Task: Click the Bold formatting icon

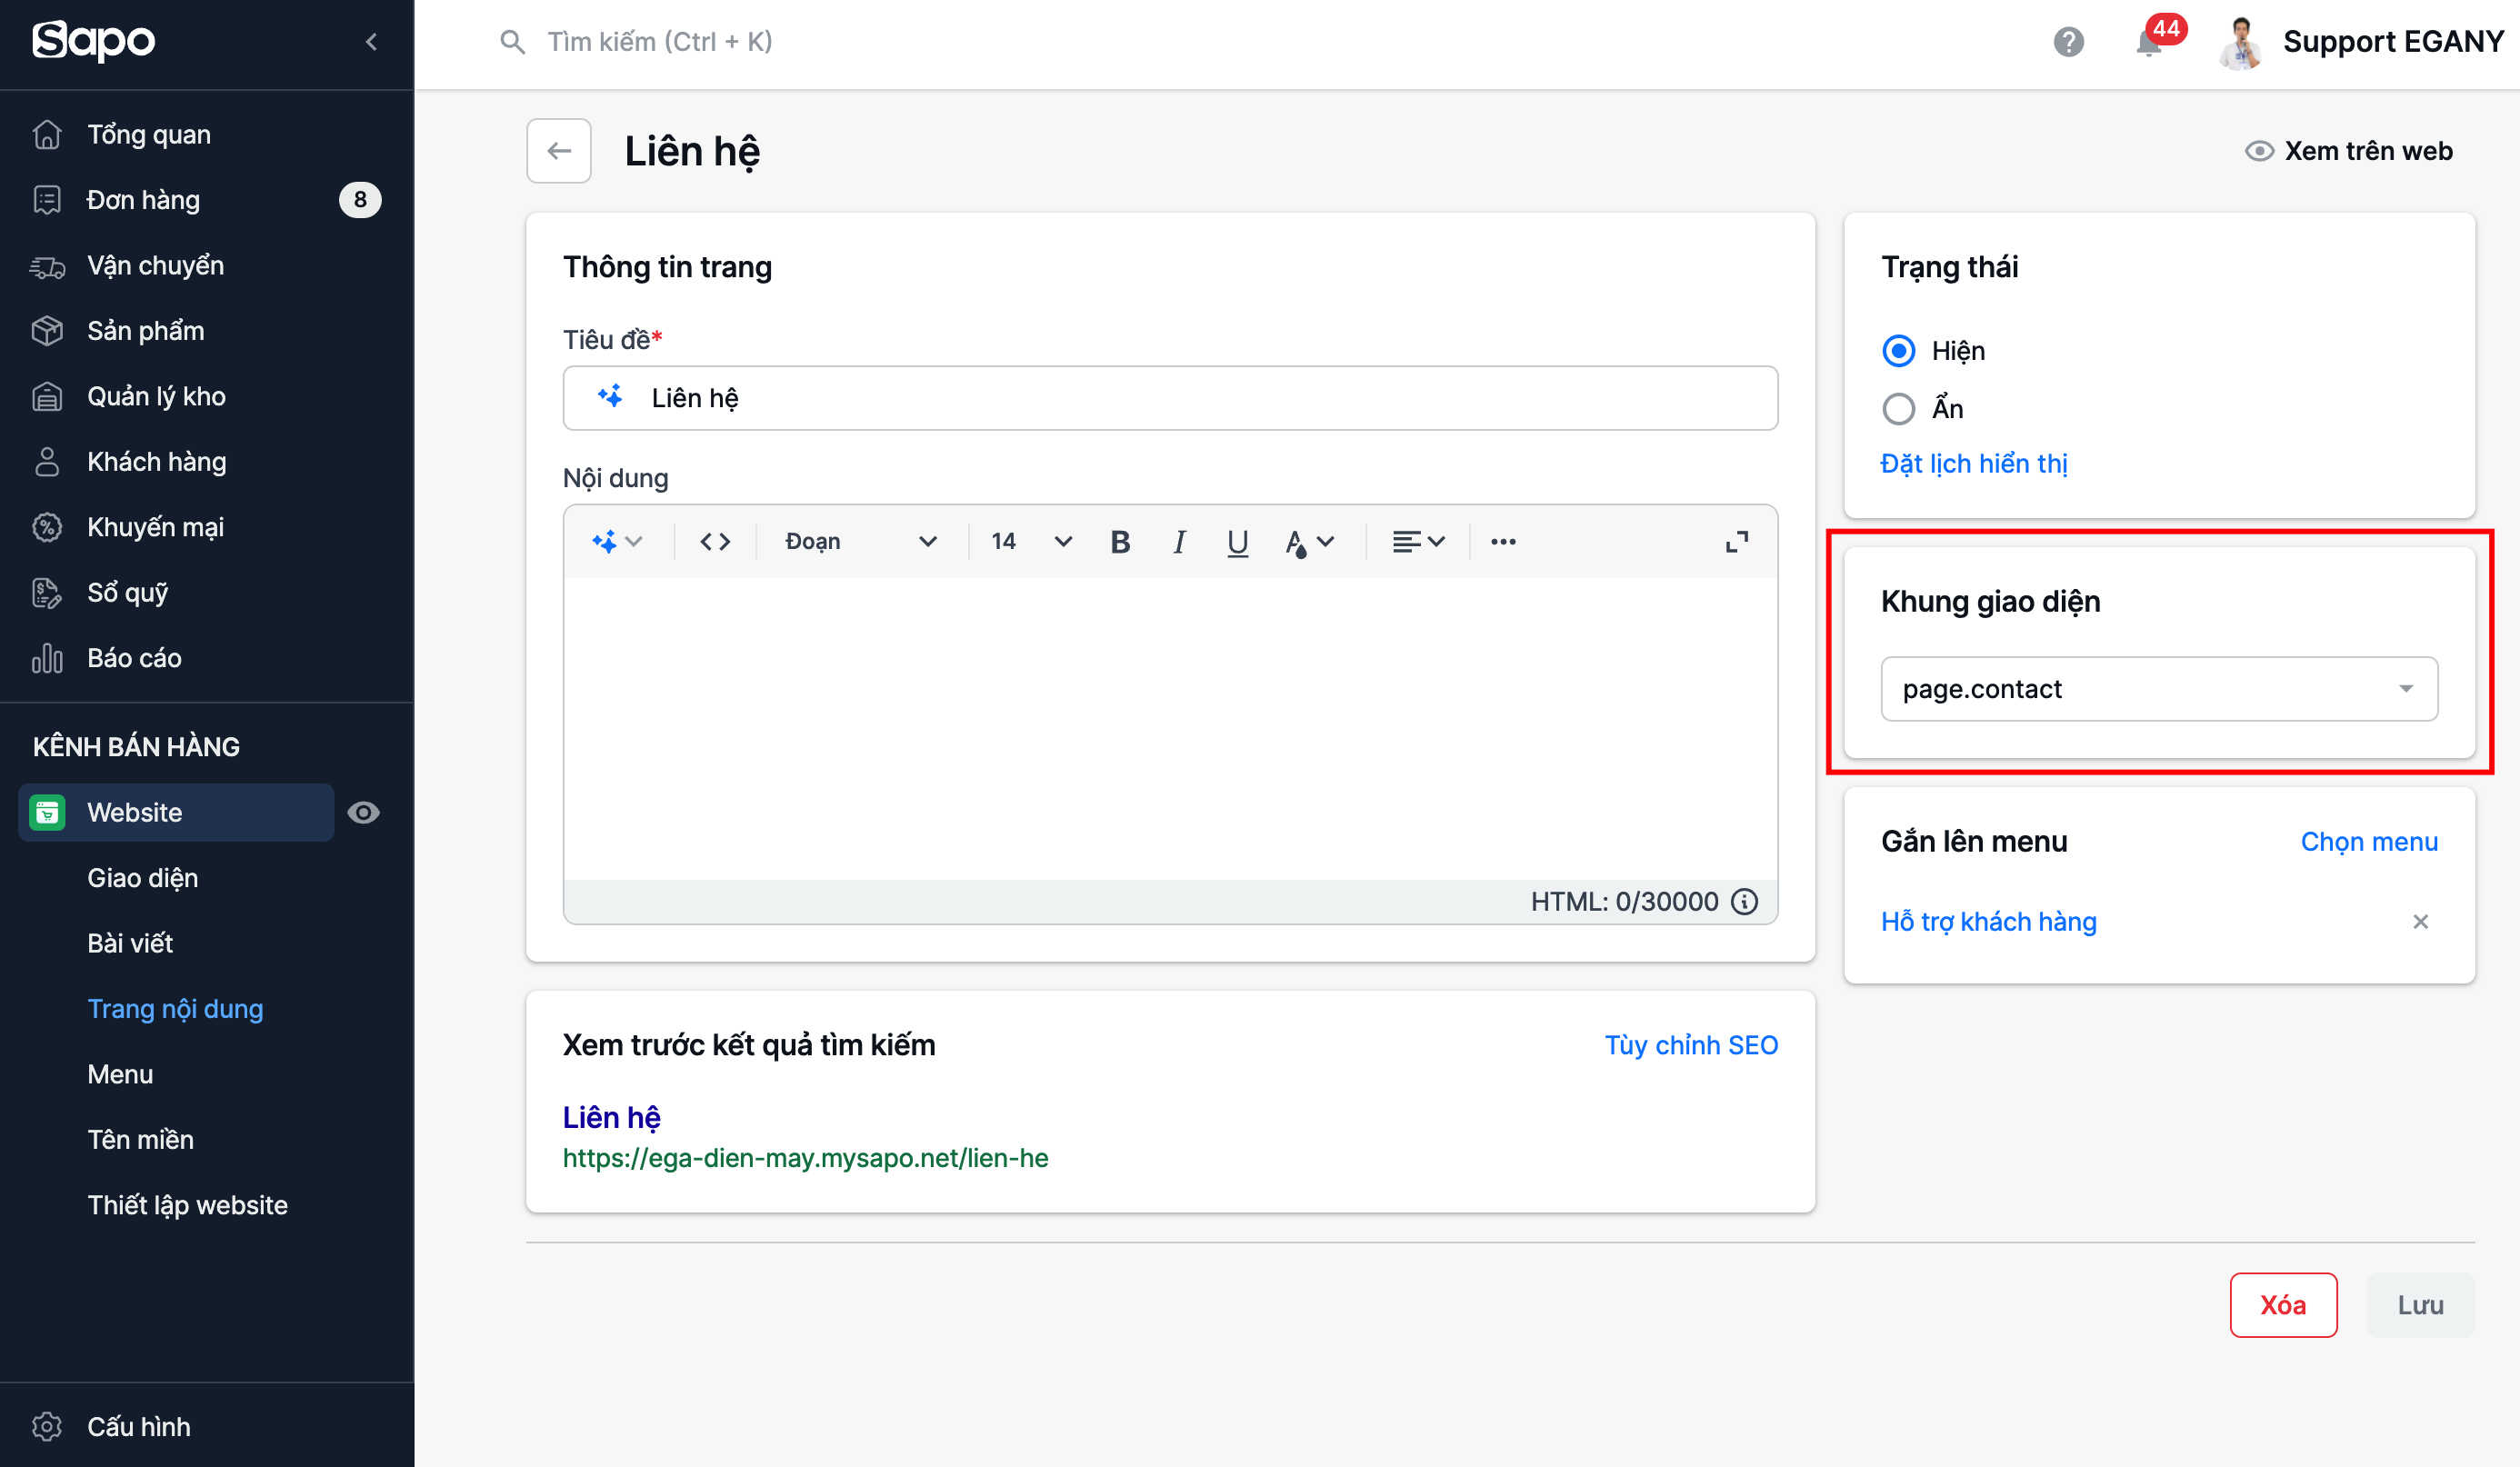Action: (x=1120, y=541)
